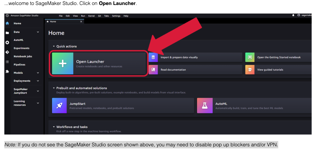Screen dimensions: 320x151
Task: Open the extensions puzzle icon
Action: tap(7, 72)
